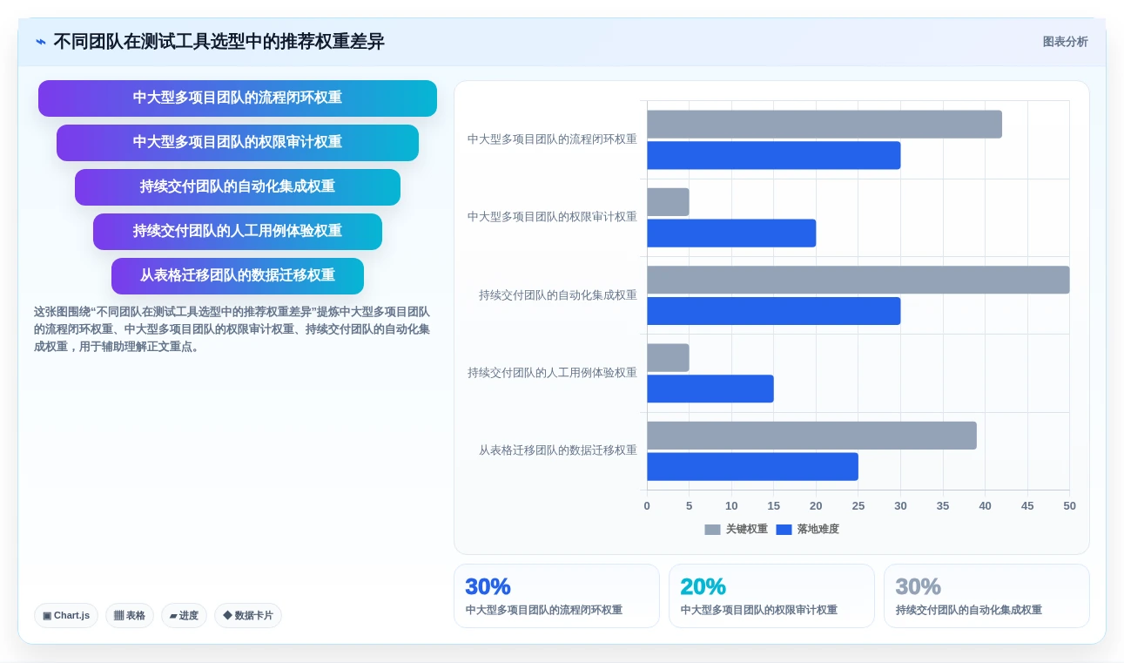Select funnel bar 中大型多项目团队的权限审计权重
The image size is (1124, 663).
238,143
